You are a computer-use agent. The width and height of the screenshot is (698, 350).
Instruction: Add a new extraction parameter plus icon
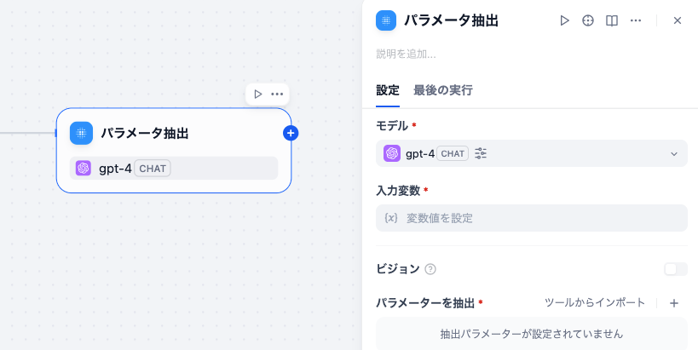tap(674, 302)
